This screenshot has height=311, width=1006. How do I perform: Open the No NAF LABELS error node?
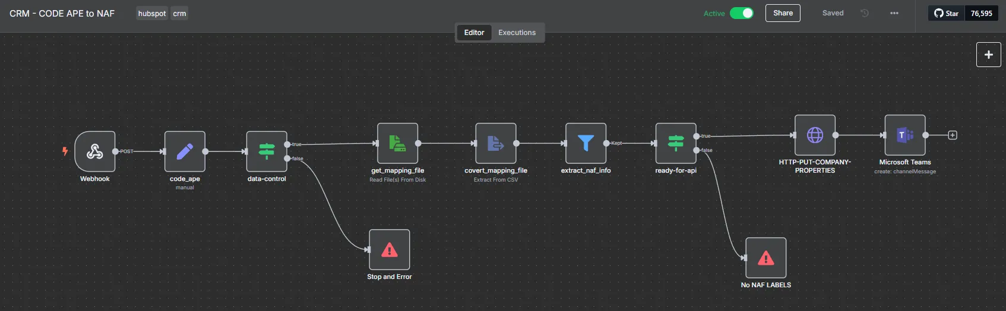(x=766, y=258)
